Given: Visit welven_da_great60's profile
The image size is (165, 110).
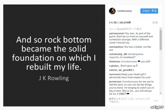Looking at the screenshot, I should click(x=121, y=70).
